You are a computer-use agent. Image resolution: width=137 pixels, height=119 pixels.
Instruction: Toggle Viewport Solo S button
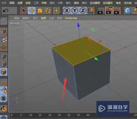click(4, 98)
